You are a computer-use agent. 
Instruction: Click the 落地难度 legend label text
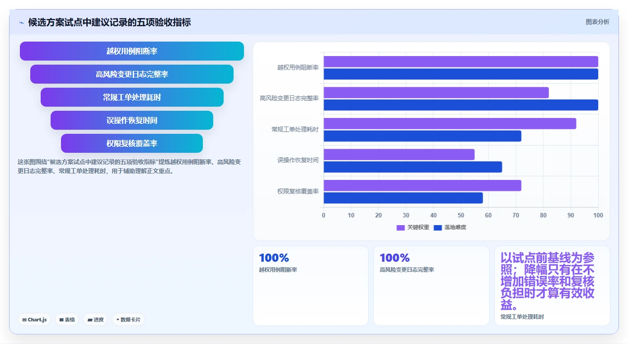[x=455, y=227]
